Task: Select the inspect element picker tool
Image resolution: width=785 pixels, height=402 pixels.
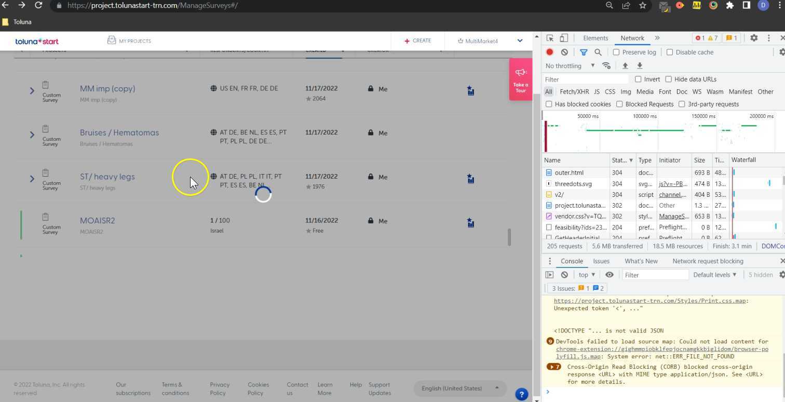Action: (x=549, y=38)
